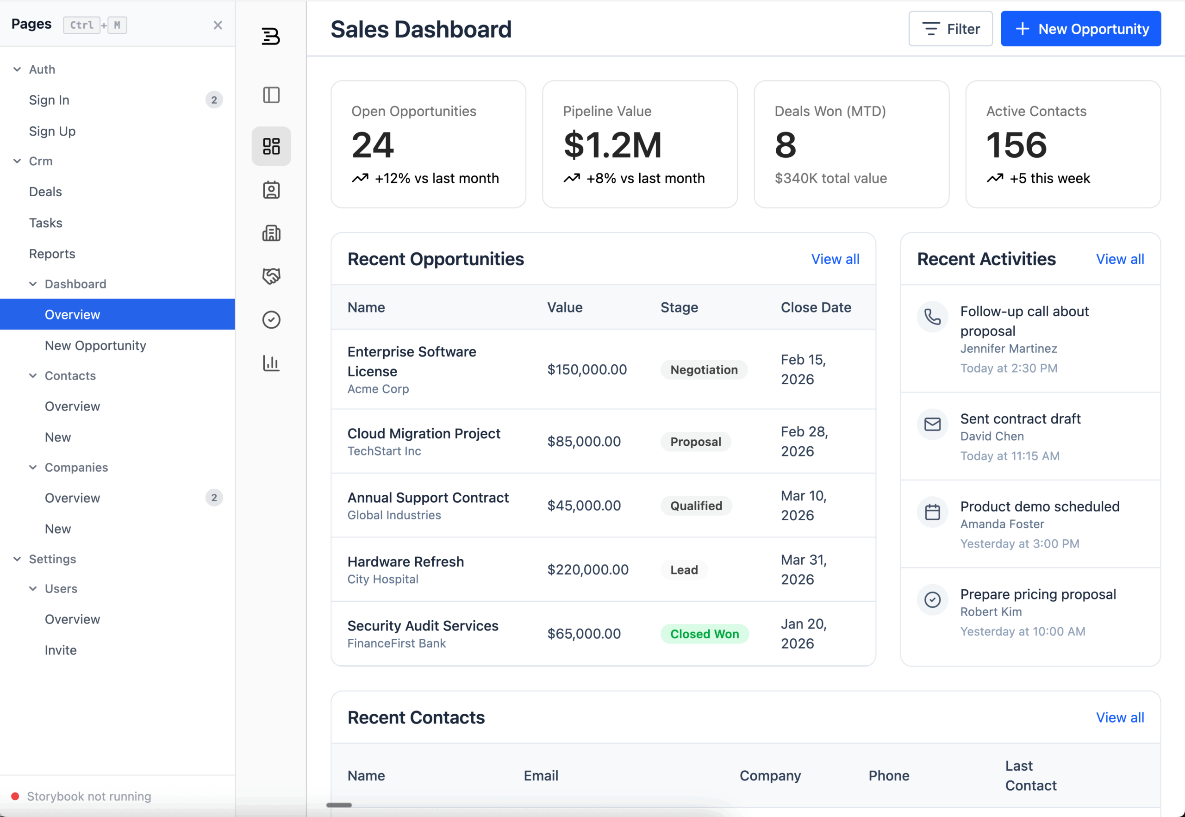Click the horizontal scrollbar at bottom

(339, 805)
